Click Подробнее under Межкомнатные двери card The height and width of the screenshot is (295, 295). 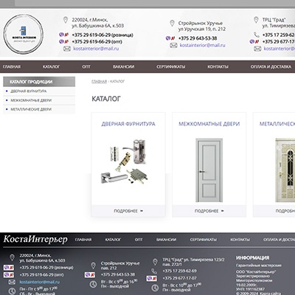(209, 211)
